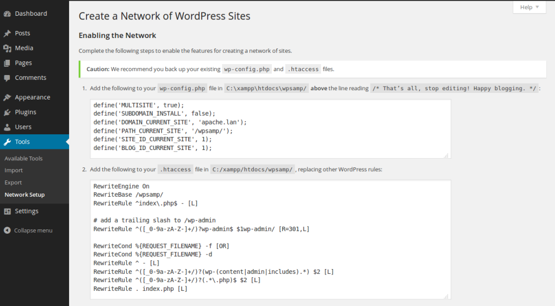Click the Dashboard gauge icon
Image resolution: width=555 pixels, height=306 pixels.
point(7,14)
